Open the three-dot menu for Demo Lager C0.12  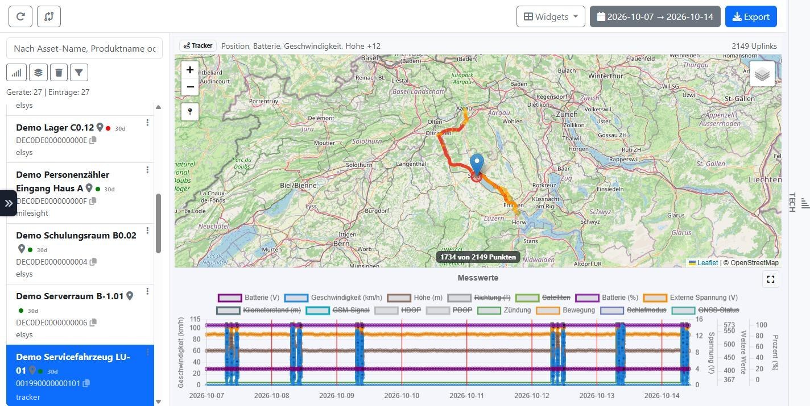tap(147, 123)
